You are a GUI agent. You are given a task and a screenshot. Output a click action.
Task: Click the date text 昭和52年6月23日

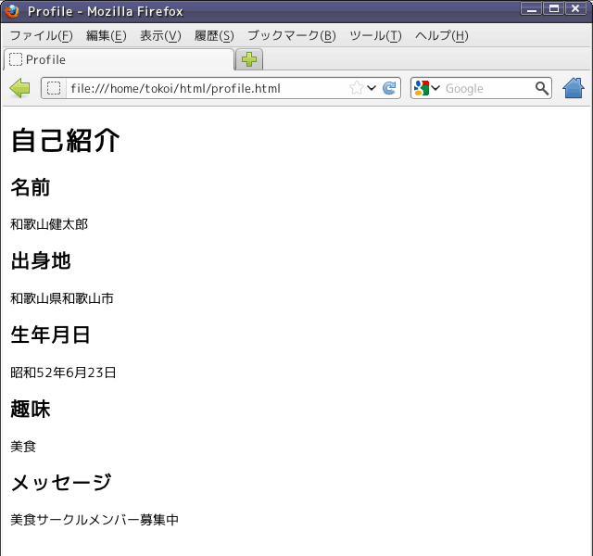pyautogui.click(x=63, y=373)
